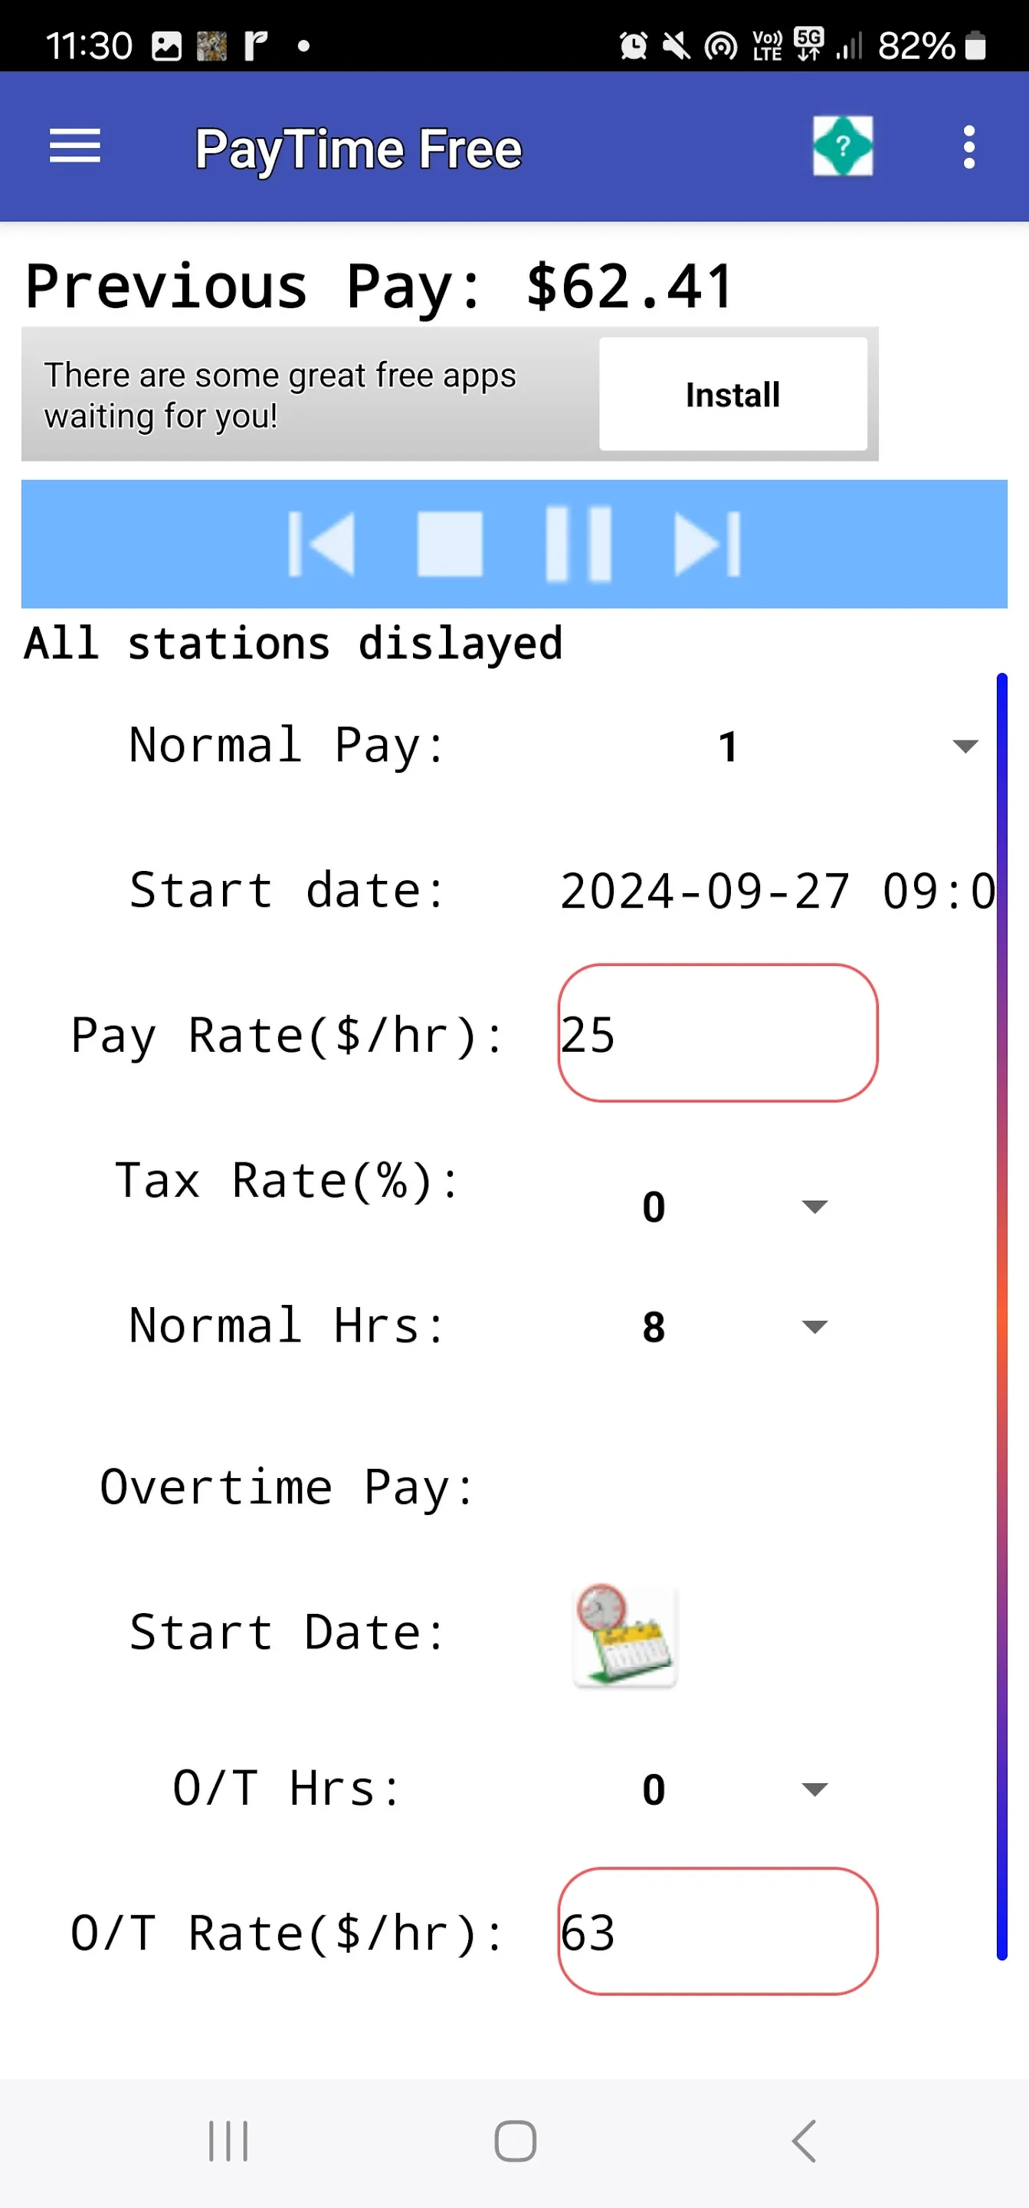Screen dimensions: 1029x2208
Task: Tap the skip-to-next playback button
Action: 707,544
